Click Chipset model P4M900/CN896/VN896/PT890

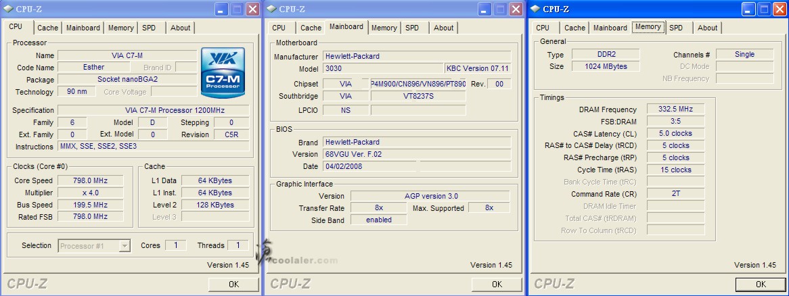tap(418, 84)
